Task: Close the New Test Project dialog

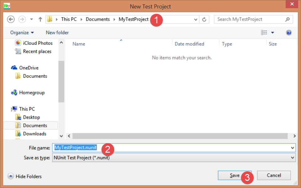Action: [292, 4]
